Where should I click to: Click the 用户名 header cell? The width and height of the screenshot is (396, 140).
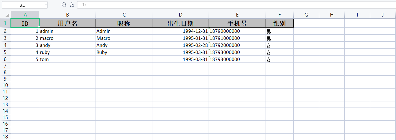point(67,23)
